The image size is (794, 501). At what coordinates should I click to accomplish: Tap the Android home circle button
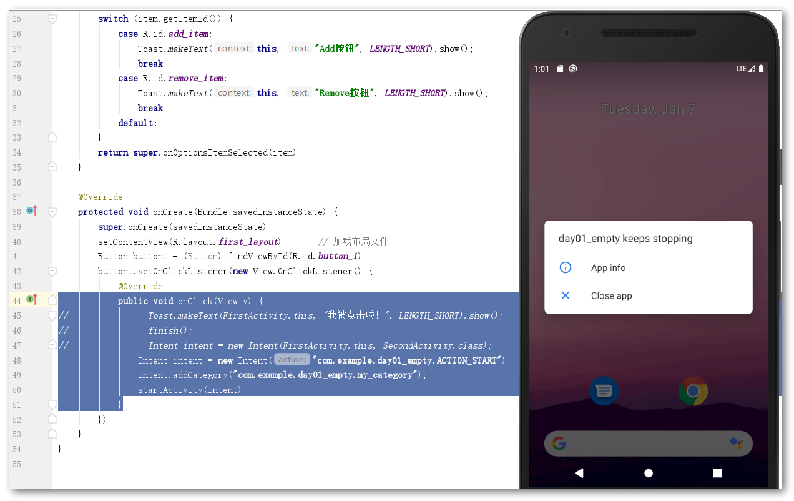coord(649,473)
